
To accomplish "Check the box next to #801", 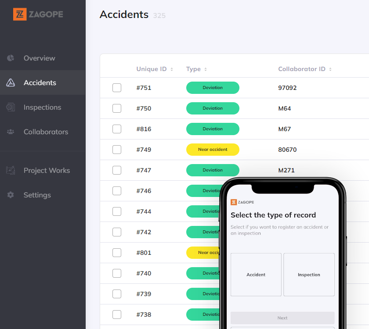I will [x=117, y=253].
